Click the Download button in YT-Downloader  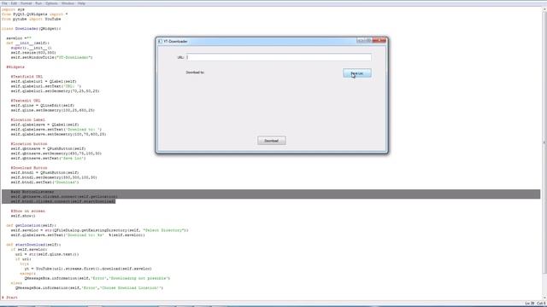[x=272, y=141]
